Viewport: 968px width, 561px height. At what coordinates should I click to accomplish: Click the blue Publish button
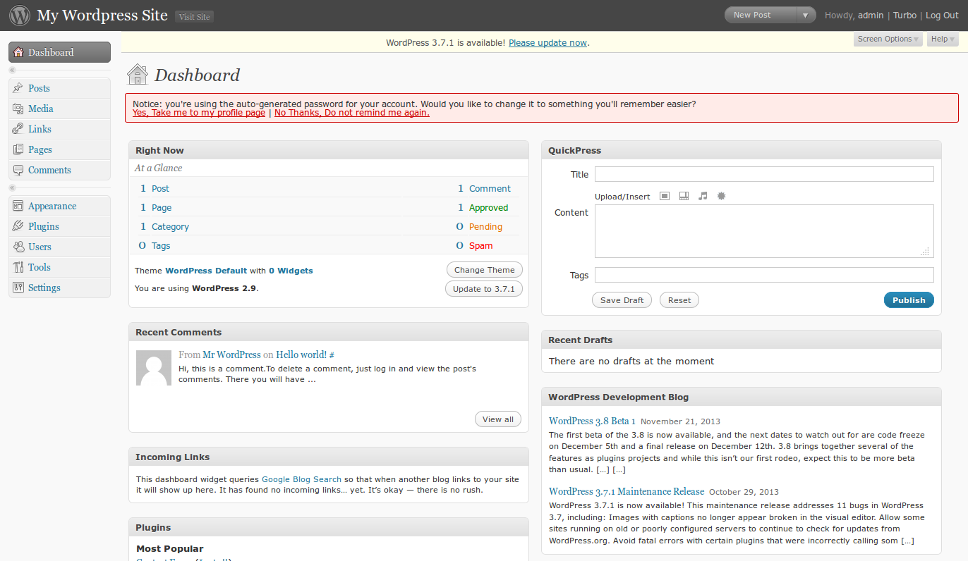908,300
